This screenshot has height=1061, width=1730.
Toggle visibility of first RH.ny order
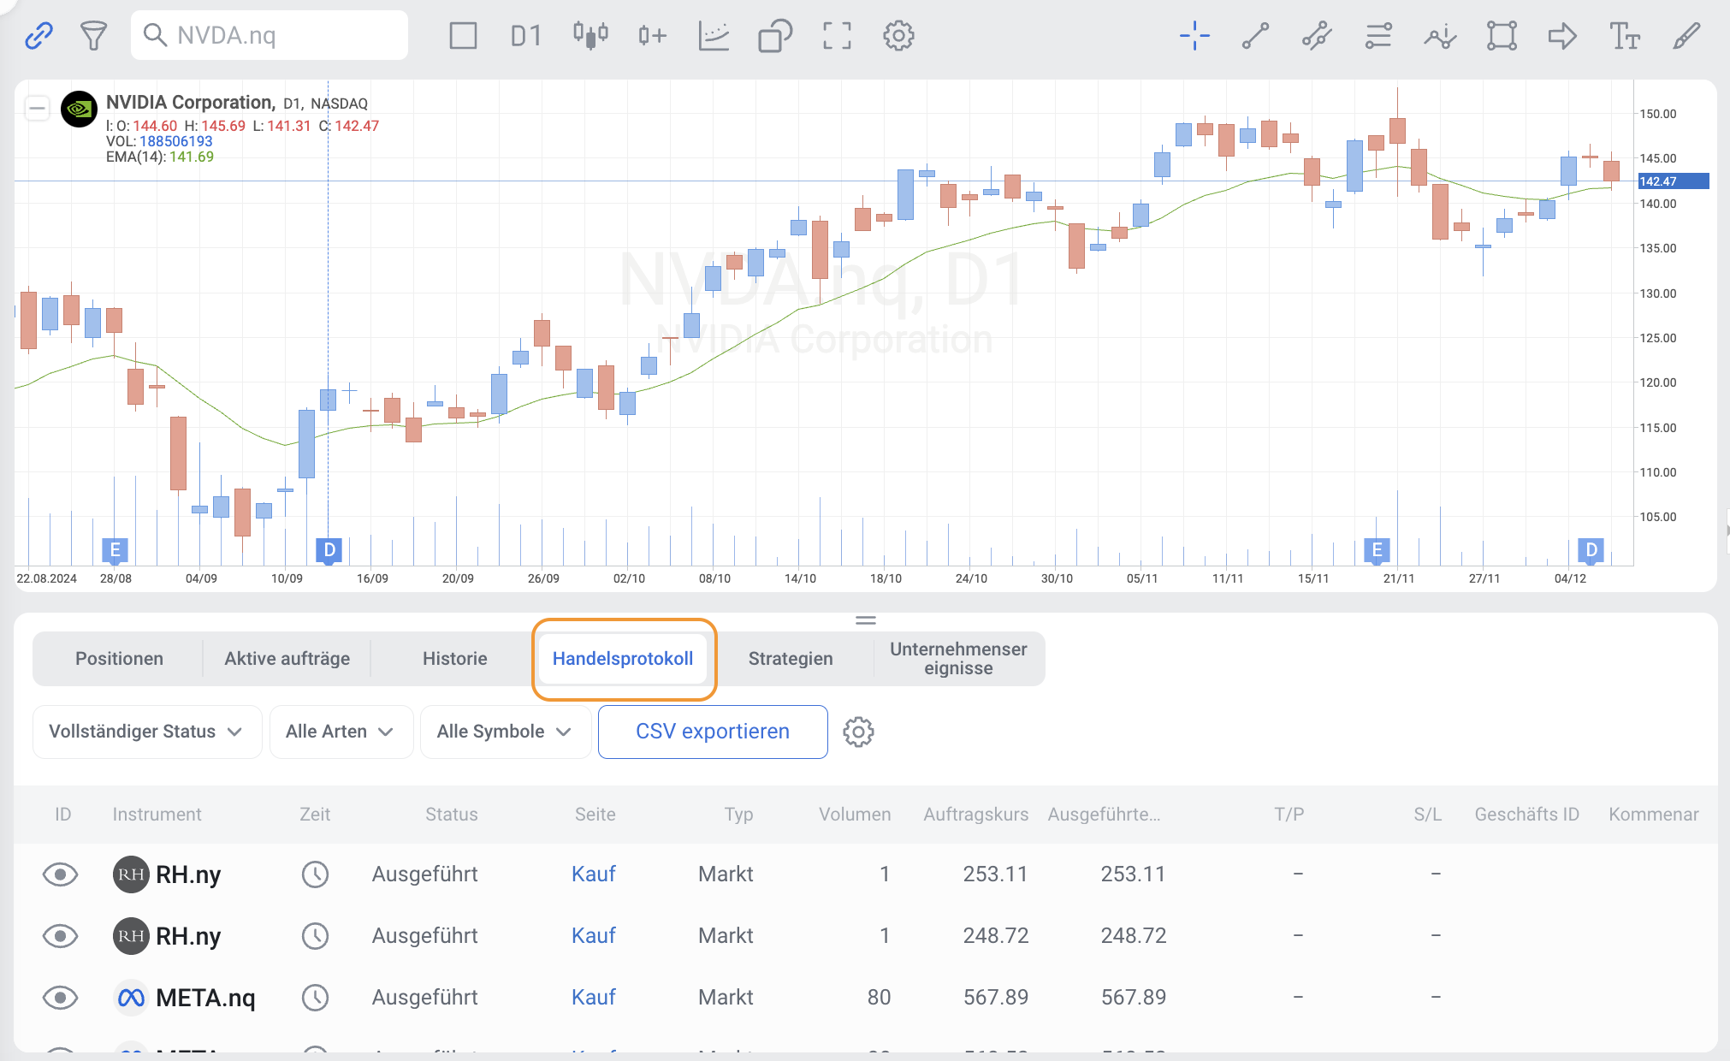[x=60, y=874]
